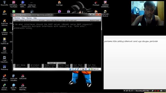This screenshot has height=93, width=166.
Task: Select the twenty one pilots file icon
Action: pos(32,4)
